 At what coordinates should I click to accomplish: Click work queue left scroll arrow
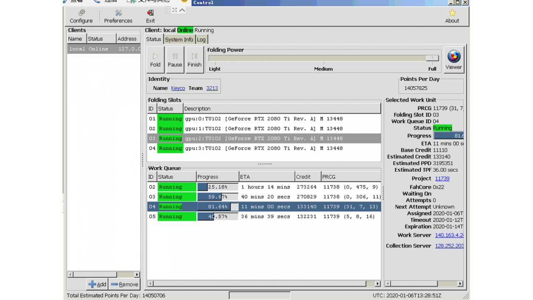coord(150,284)
